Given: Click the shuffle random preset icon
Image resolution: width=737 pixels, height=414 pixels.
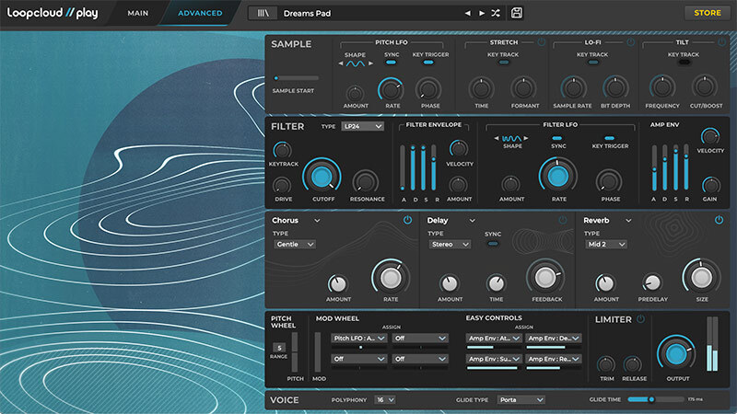Looking at the screenshot, I should pos(496,13).
